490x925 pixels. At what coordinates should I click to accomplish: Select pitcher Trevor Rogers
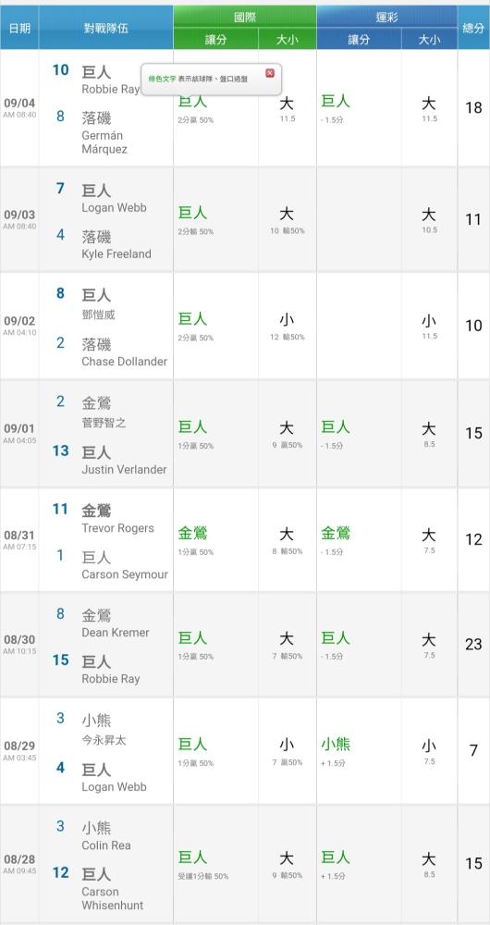point(117,528)
